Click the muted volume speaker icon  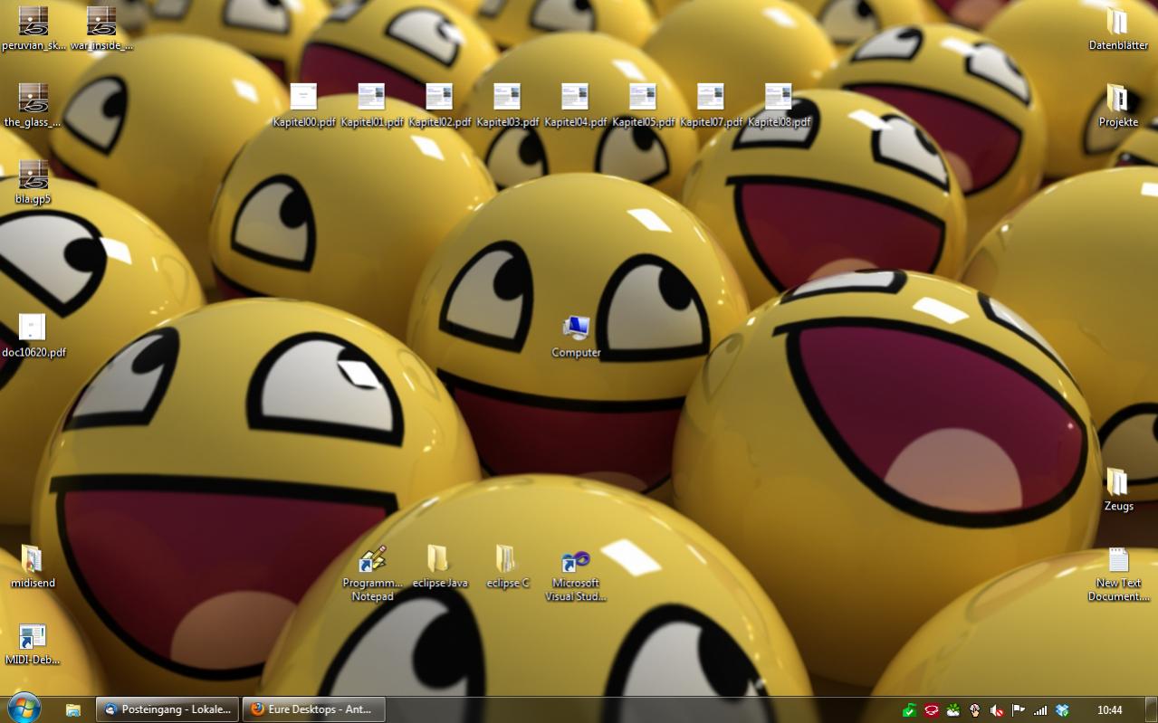997,710
